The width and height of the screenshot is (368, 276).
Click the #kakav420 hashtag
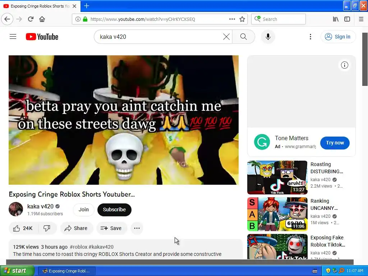click(x=101, y=247)
